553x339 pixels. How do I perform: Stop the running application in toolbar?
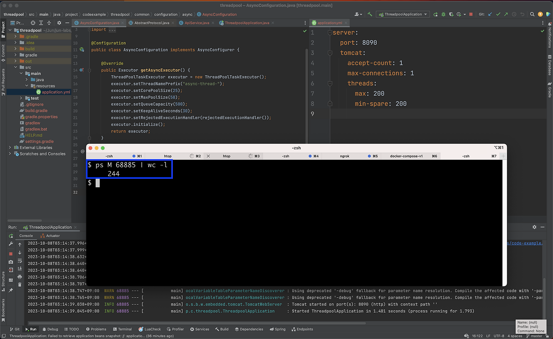point(470,14)
